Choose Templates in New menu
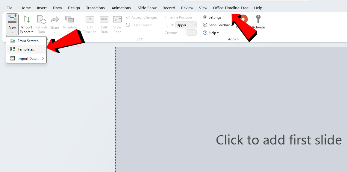Image resolution: width=347 pixels, height=172 pixels. point(26,49)
